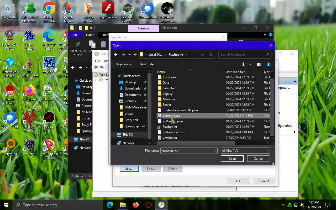336x210 pixels.
Task: Open the Organize menu
Action: (123, 64)
